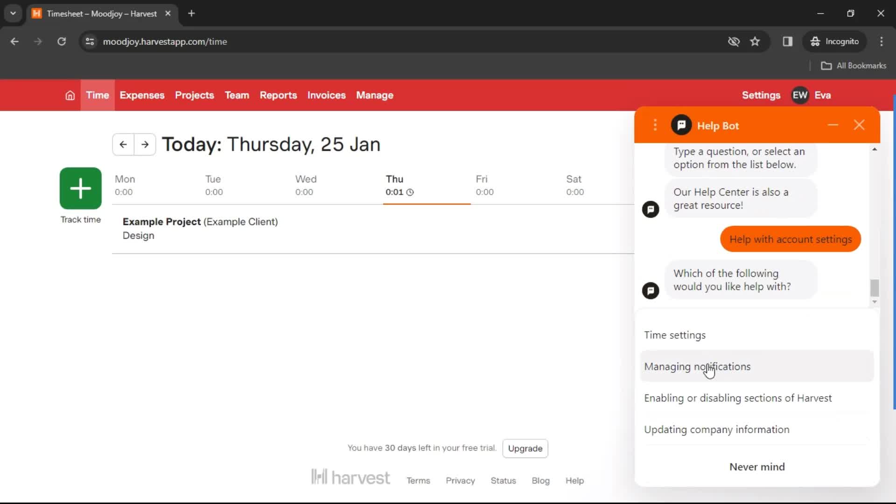Viewport: 896px width, 504px height.
Task: Open a new browser tab
Action: [191, 14]
